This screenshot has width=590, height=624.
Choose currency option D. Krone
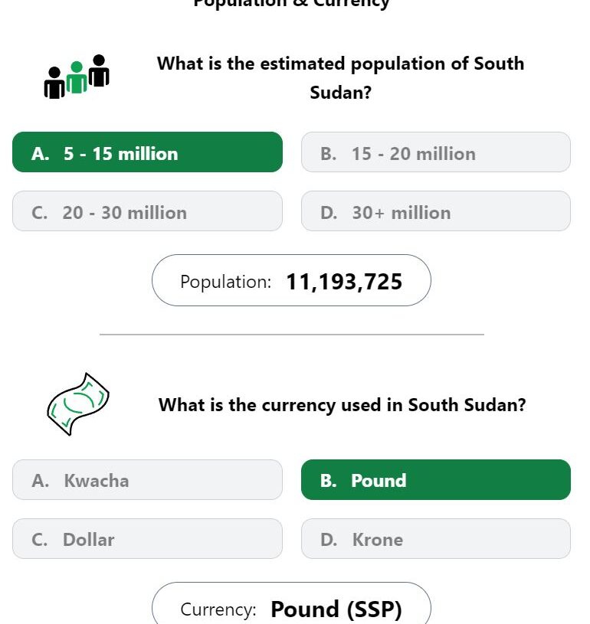pos(436,538)
